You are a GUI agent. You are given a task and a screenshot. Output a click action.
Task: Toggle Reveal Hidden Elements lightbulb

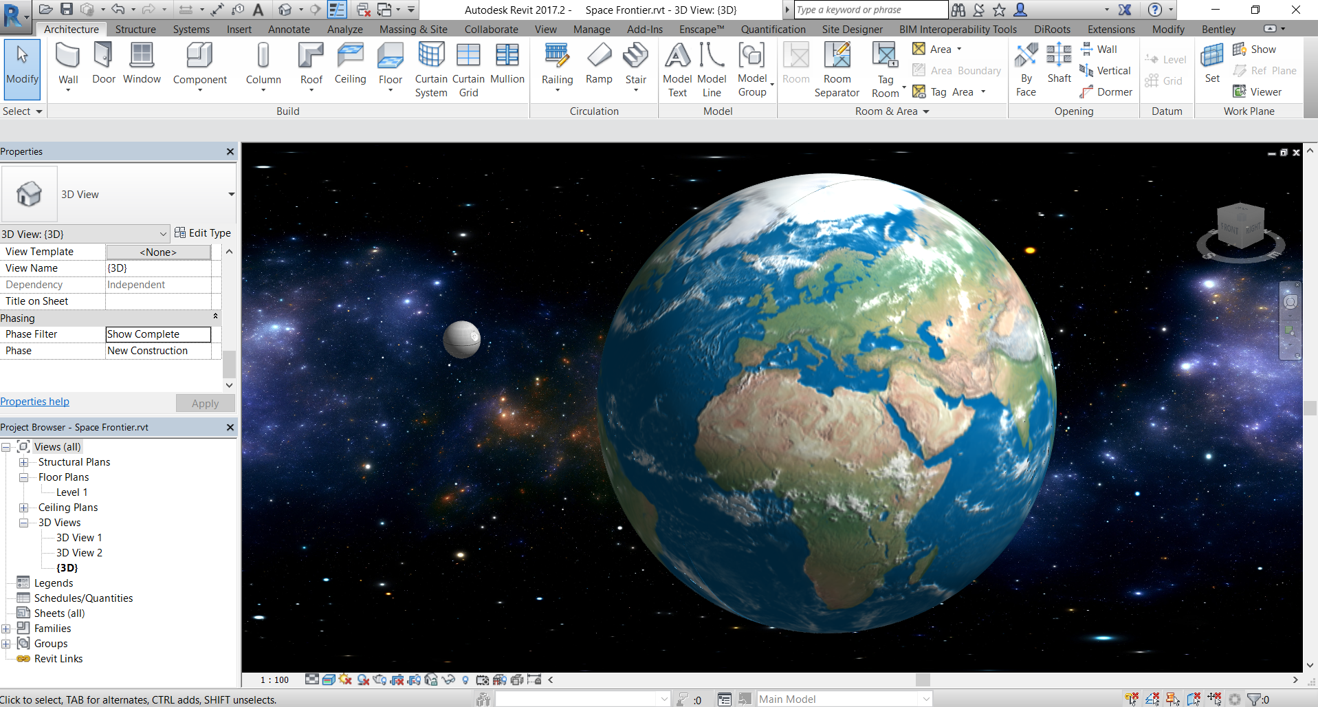(465, 679)
